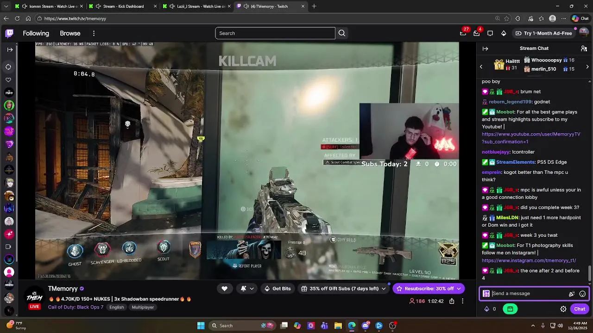
Task: Open sidebar followed heart icon
Action: [x=8, y=80]
